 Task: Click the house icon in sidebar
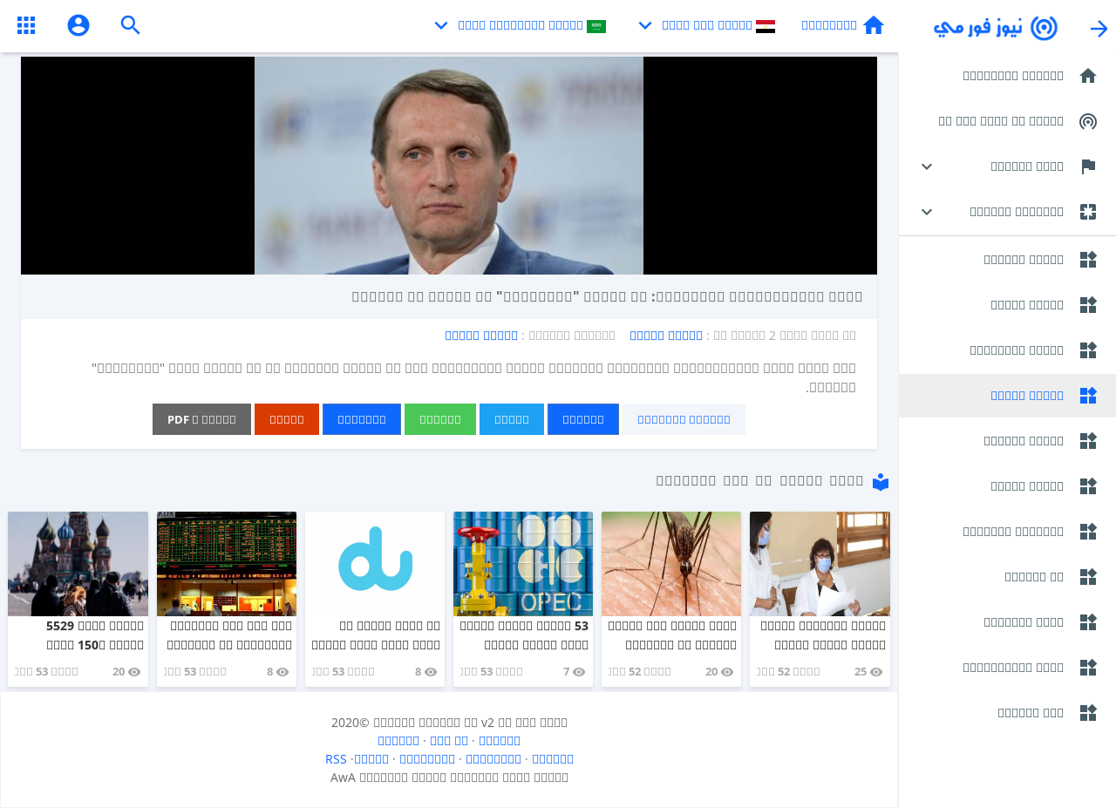point(1088,76)
